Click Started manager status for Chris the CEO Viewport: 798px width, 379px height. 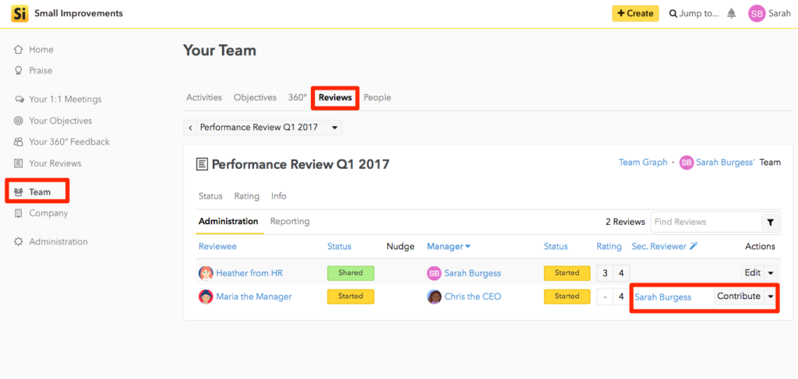567,297
